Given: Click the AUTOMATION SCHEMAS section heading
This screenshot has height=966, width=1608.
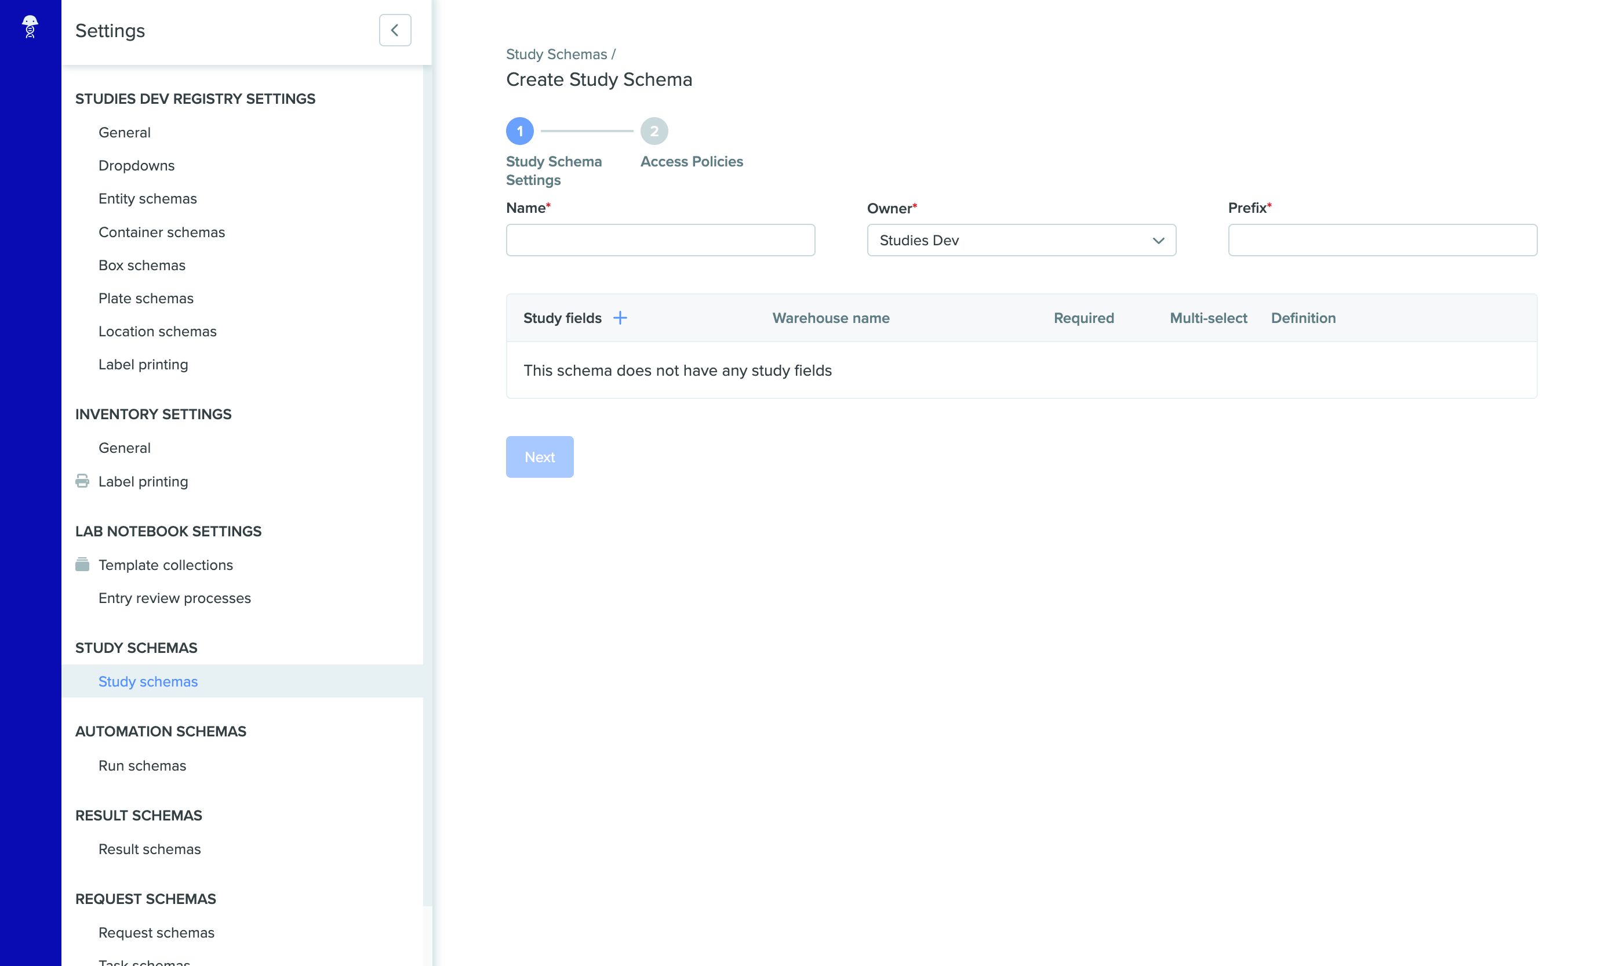Looking at the screenshot, I should 161,732.
